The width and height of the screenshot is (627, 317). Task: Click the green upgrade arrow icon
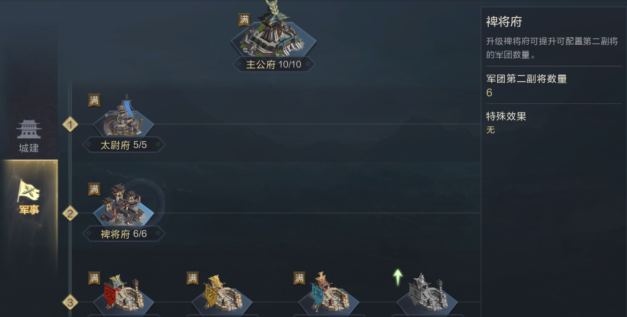pyautogui.click(x=398, y=277)
